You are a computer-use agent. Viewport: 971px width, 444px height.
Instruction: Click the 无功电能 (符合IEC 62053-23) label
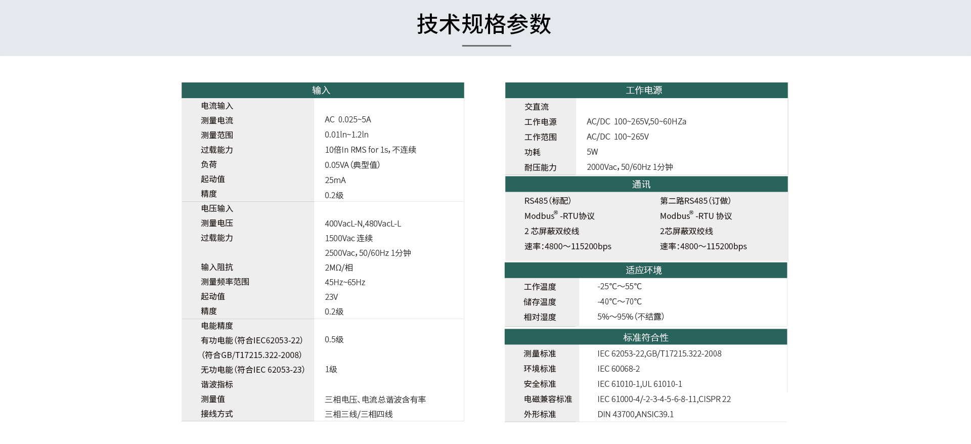click(x=253, y=370)
